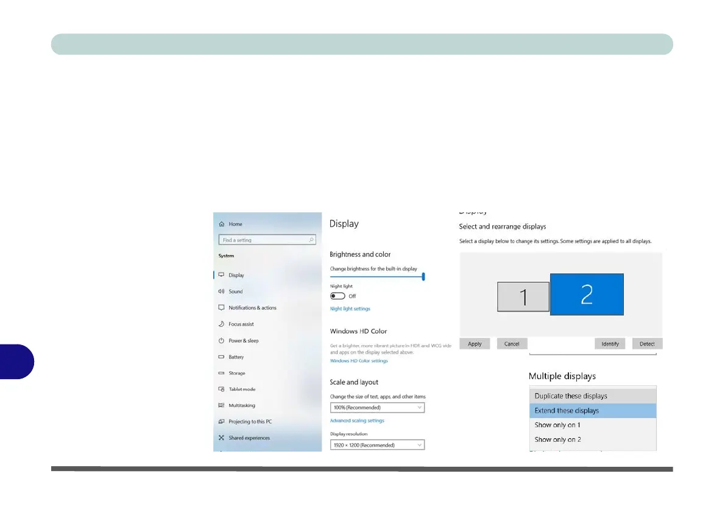This screenshot has width=725, height=510.
Task: Click the Power & sleep icon
Action: [222, 340]
